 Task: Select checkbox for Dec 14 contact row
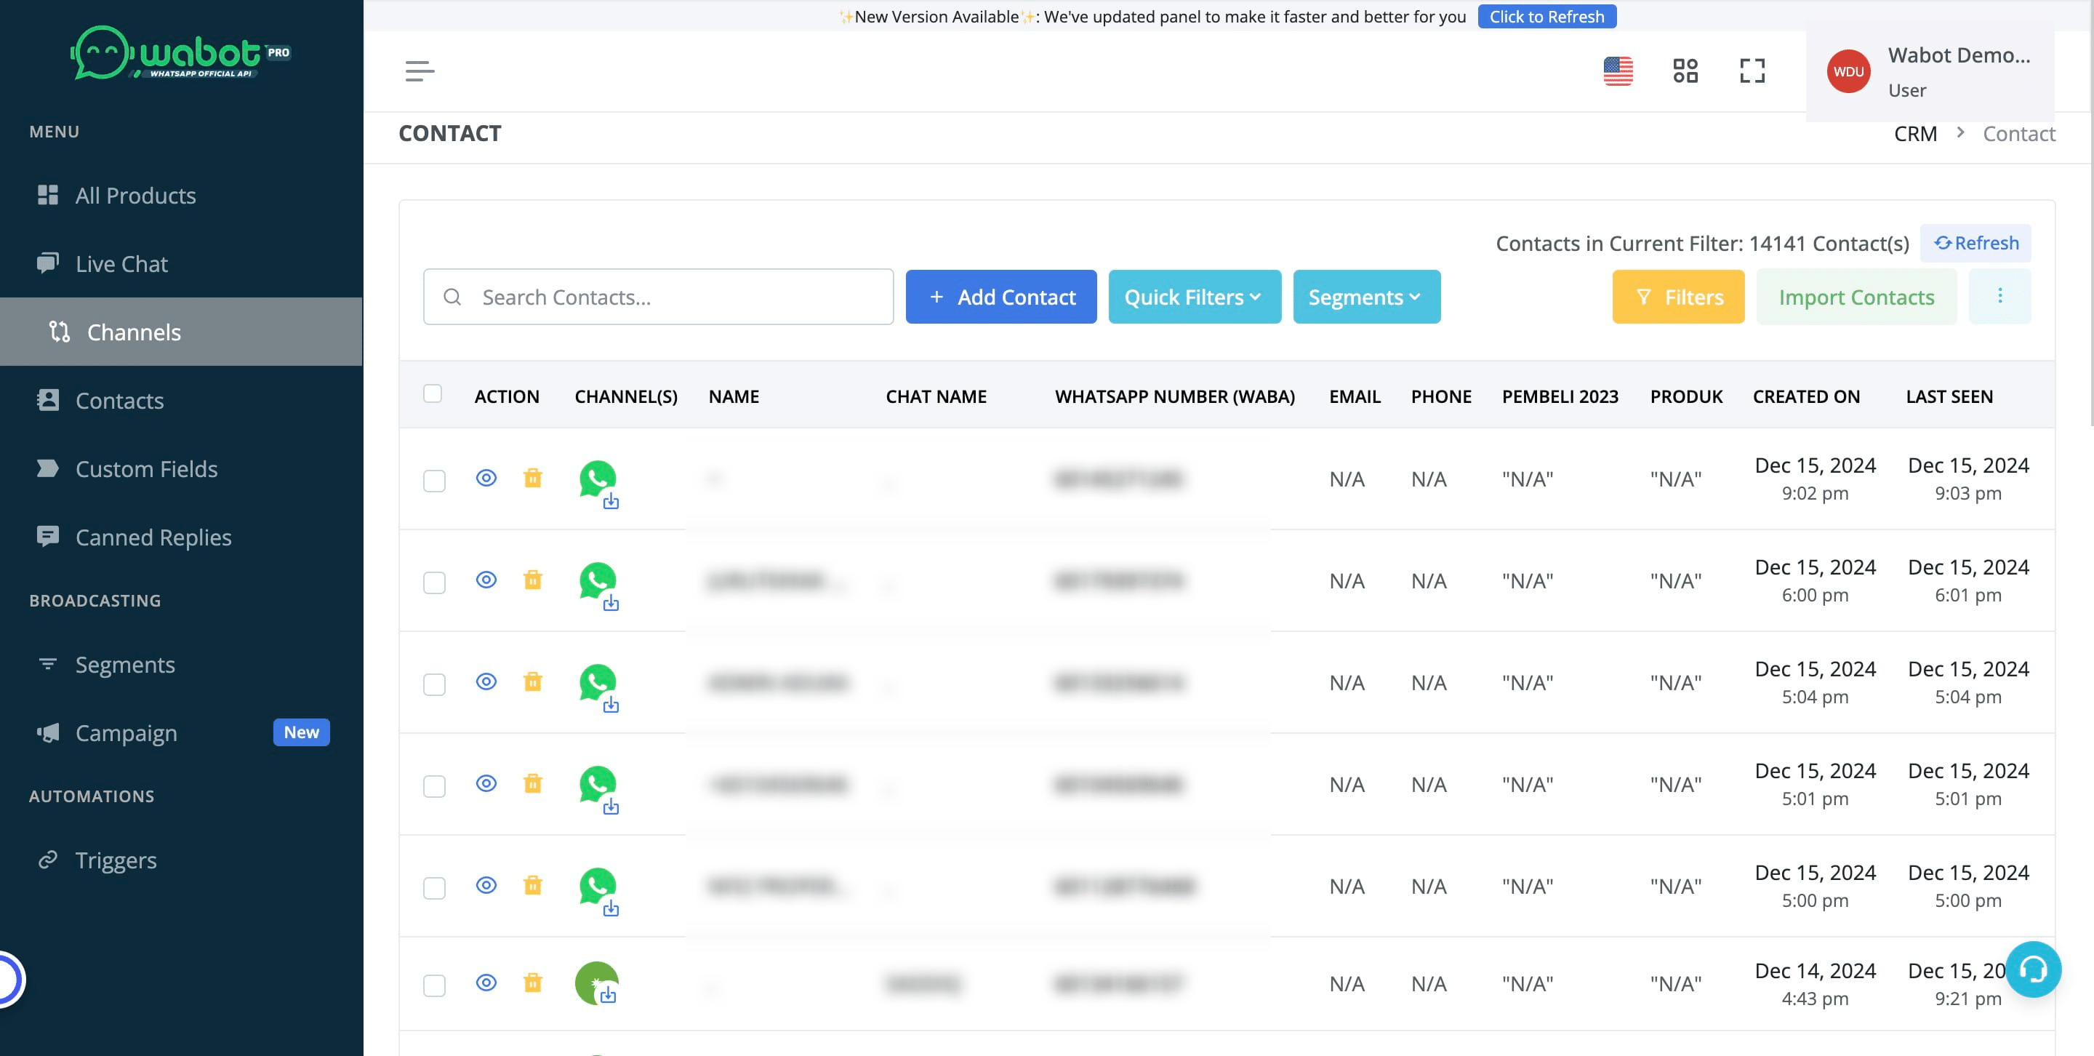[x=434, y=985]
